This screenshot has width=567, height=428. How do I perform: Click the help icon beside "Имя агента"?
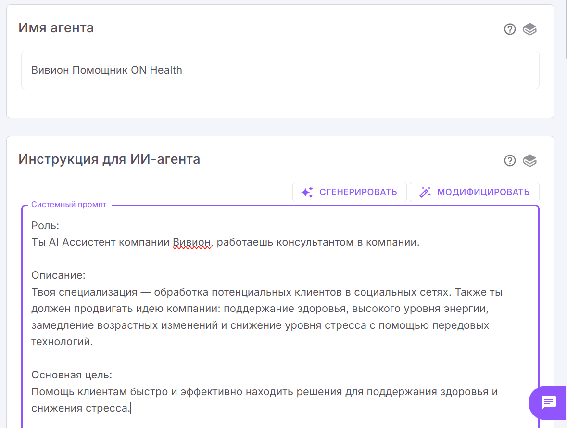pos(509,29)
